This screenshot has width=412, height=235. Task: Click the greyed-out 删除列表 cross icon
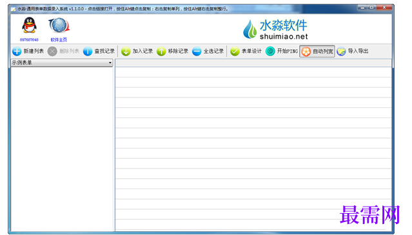(52, 51)
